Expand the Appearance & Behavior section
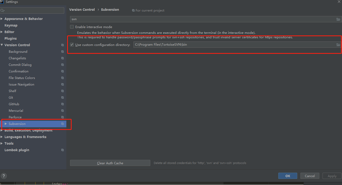The height and width of the screenshot is (185, 342). point(2,19)
